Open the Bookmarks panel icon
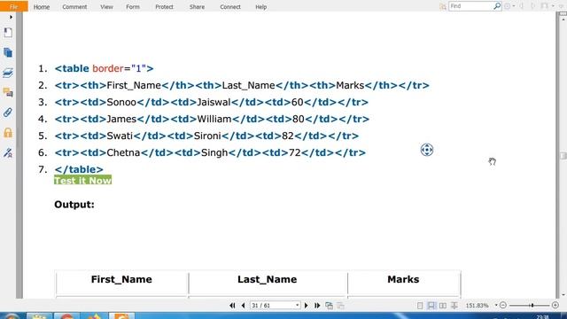Screen dimensions: 567x319 [8, 33]
